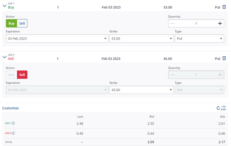This screenshot has height=146, width=231.
Task: Delete Leg 2 with its trash icon
Action: click(x=224, y=58)
